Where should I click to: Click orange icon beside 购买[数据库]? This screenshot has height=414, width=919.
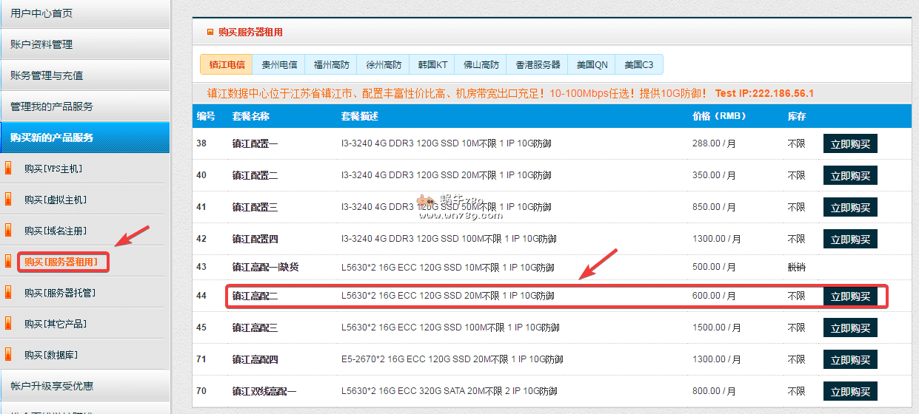[9, 355]
